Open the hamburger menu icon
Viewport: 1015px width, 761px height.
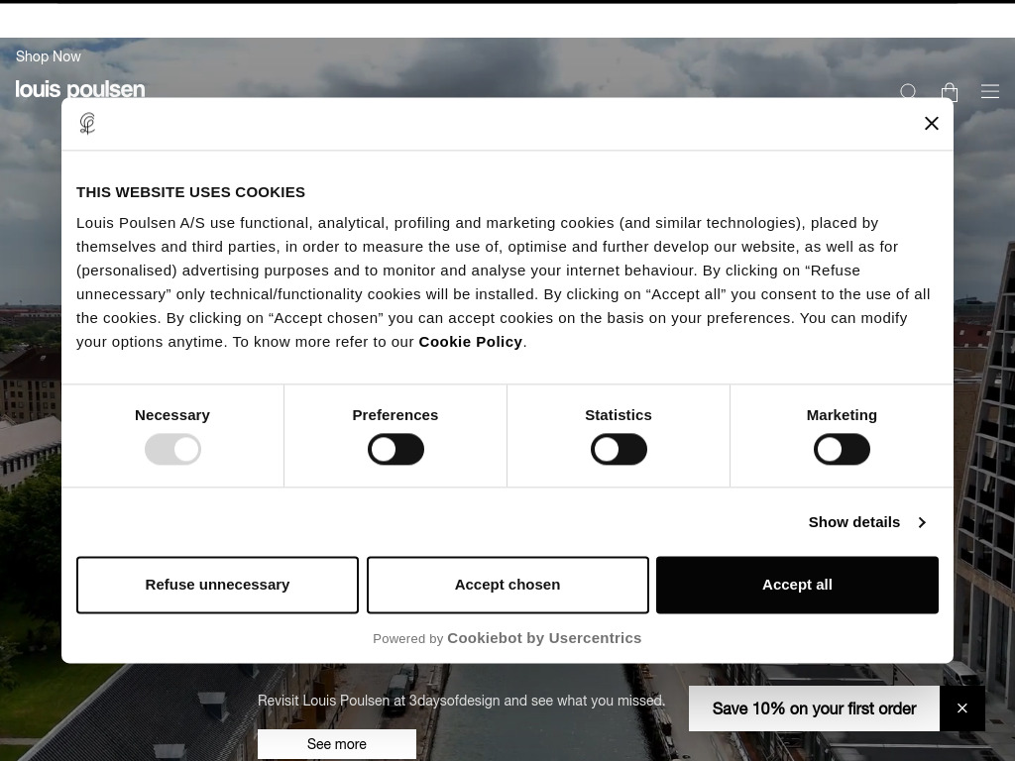click(x=990, y=91)
